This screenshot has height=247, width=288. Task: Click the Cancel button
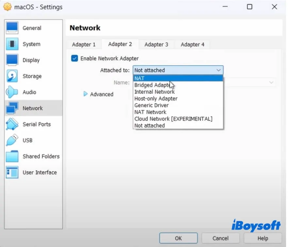click(x=220, y=238)
